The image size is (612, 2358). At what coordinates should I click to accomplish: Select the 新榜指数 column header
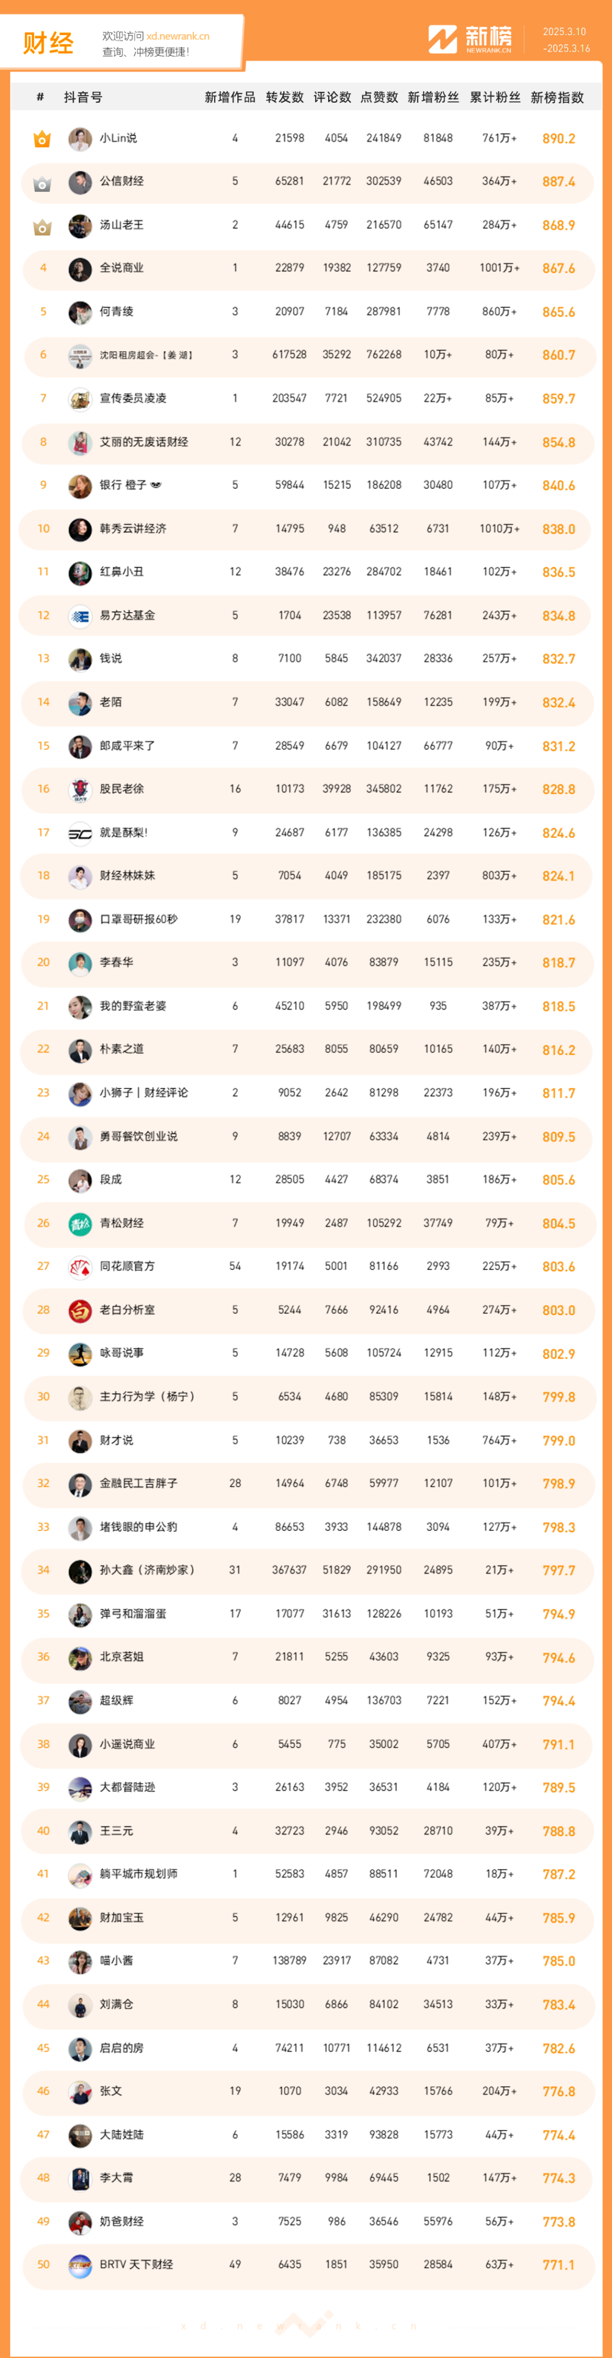pyautogui.click(x=557, y=97)
